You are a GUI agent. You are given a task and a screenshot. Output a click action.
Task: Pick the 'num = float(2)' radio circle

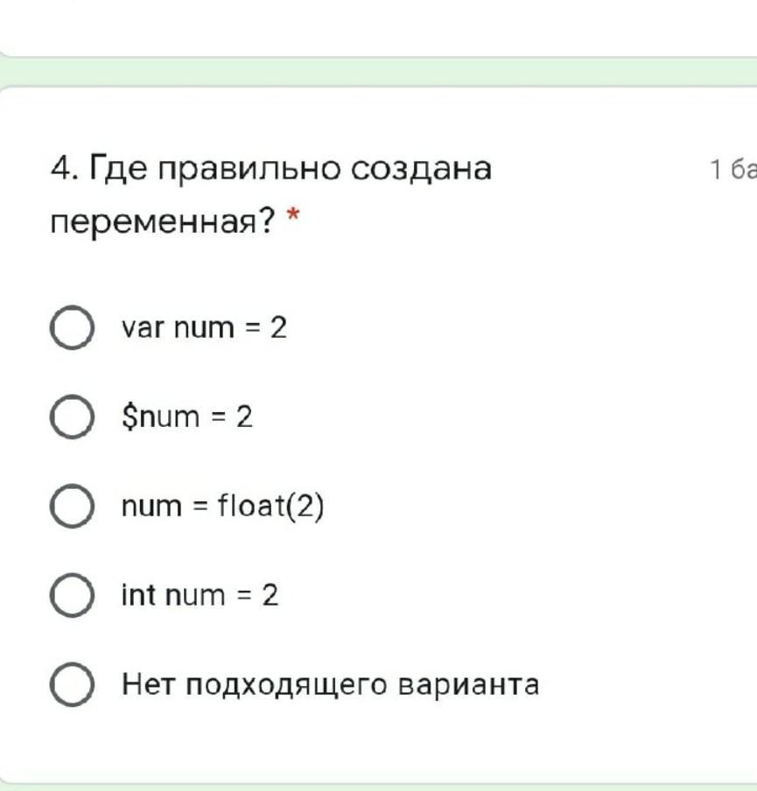pos(72,507)
